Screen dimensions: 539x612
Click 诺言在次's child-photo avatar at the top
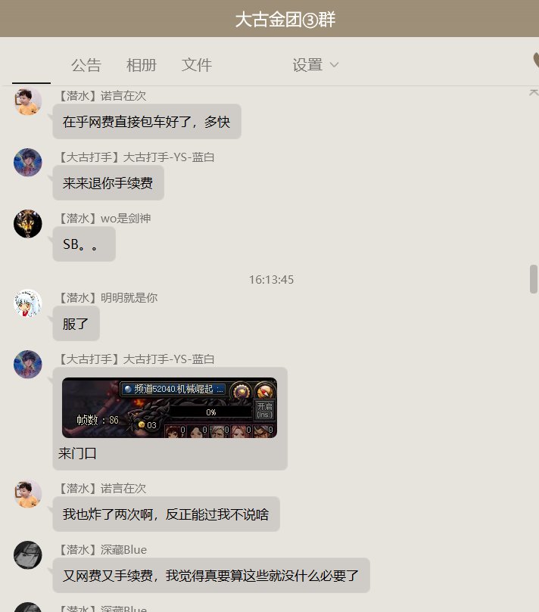pos(28,101)
